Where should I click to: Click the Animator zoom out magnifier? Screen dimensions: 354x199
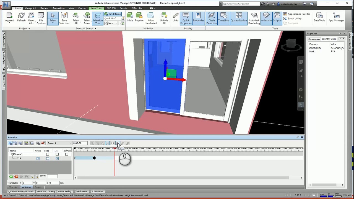tap(36, 177)
